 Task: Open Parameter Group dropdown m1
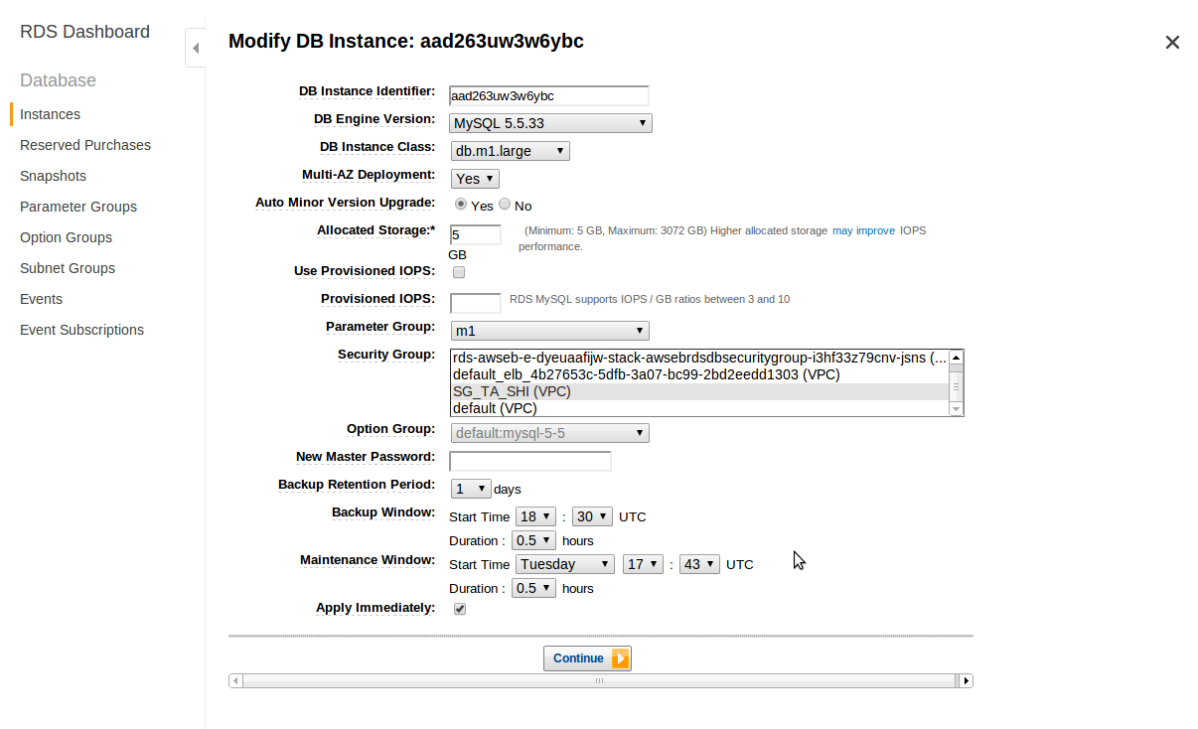pyautogui.click(x=550, y=330)
